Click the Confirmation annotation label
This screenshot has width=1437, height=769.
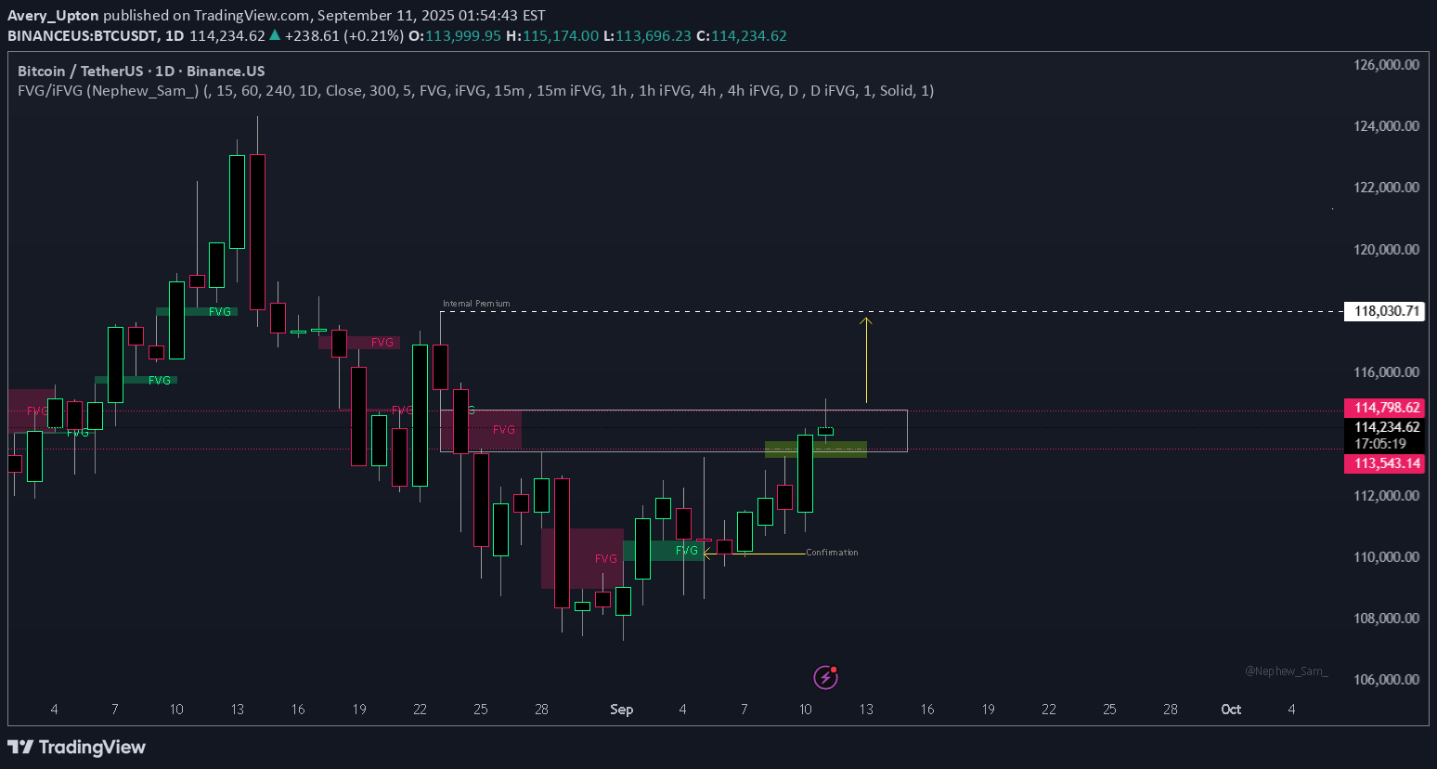832,553
